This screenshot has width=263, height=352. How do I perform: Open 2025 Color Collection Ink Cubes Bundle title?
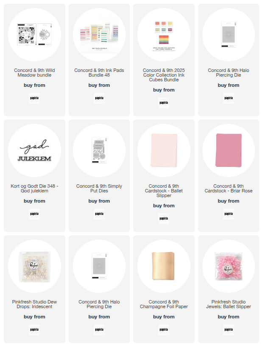164,75
